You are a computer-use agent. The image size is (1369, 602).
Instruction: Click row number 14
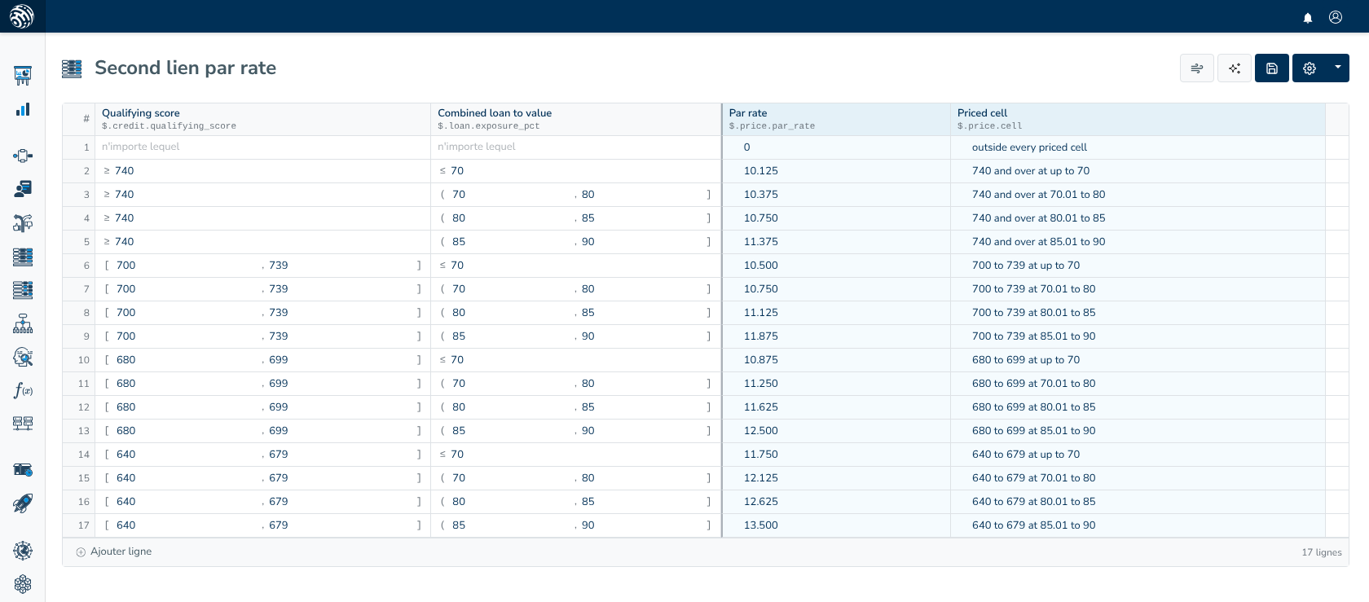(x=79, y=455)
